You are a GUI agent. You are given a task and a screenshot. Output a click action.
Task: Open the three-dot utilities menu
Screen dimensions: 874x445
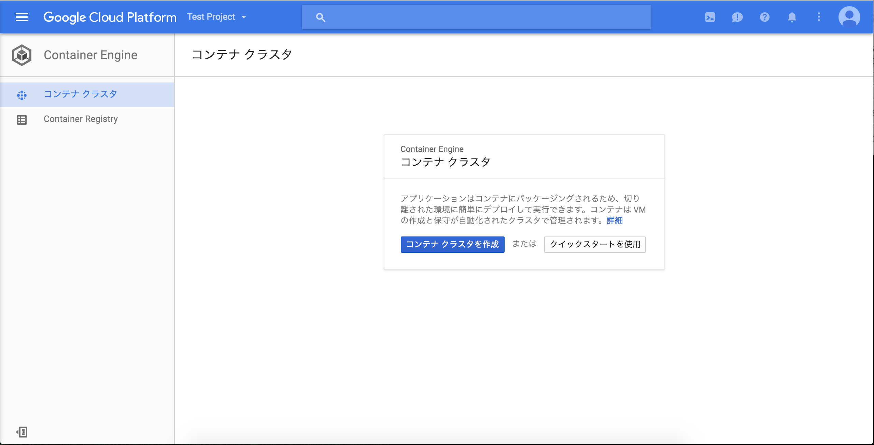[819, 17]
